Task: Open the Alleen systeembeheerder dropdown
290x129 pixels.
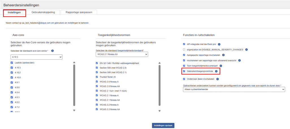Action: pos(234,89)
